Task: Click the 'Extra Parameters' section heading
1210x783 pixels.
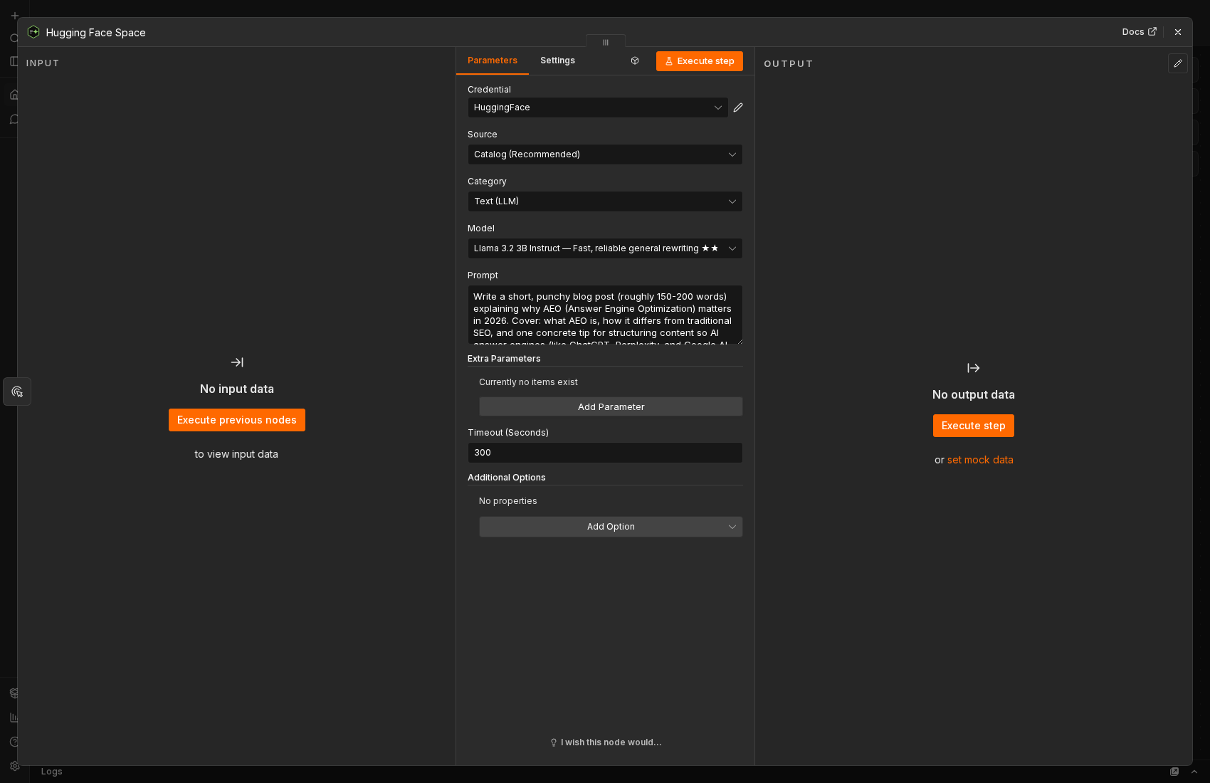Action: [504, 359]
